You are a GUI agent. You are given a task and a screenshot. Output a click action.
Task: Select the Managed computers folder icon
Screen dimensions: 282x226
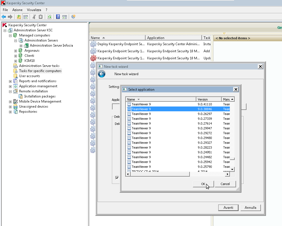[16, 35]
